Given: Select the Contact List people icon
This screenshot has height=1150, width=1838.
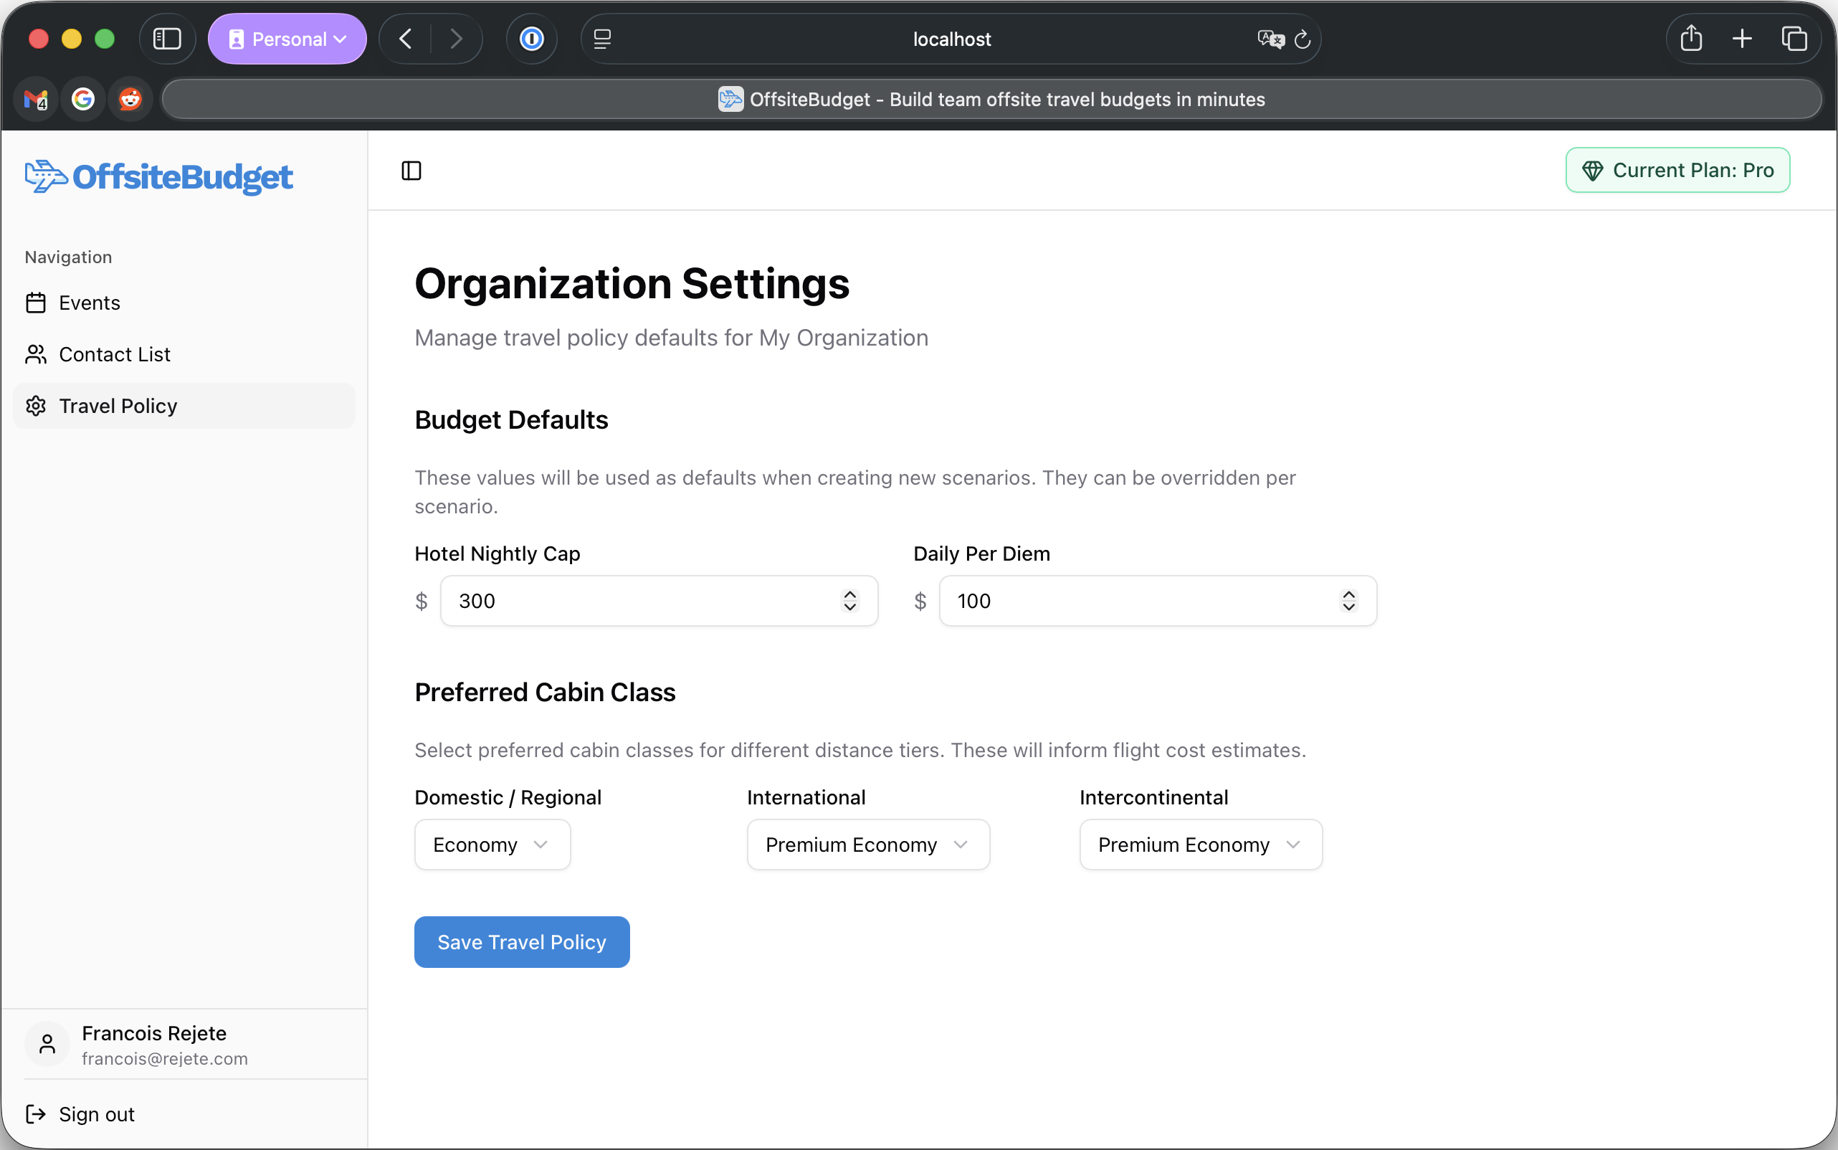Looking at the screenshot, I should coord(36,353).
